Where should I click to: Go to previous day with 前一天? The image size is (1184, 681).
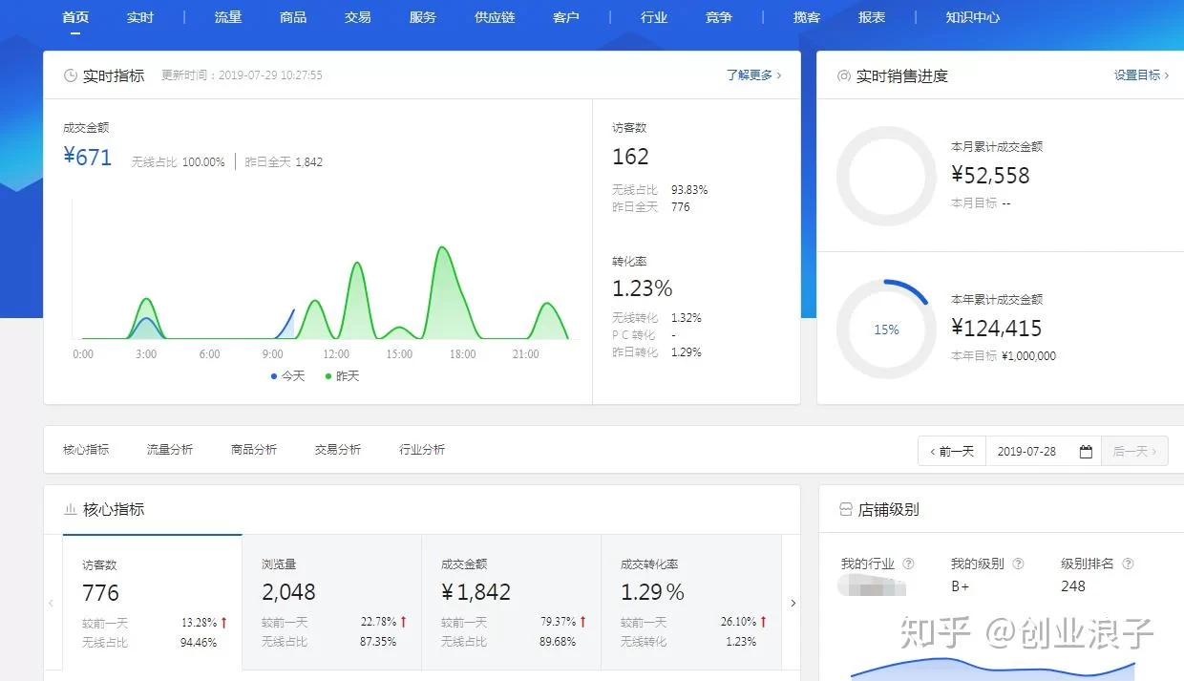pos(951,452)
